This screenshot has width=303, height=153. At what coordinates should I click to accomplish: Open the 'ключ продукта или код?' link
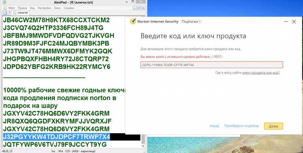[x=261, y=73]
